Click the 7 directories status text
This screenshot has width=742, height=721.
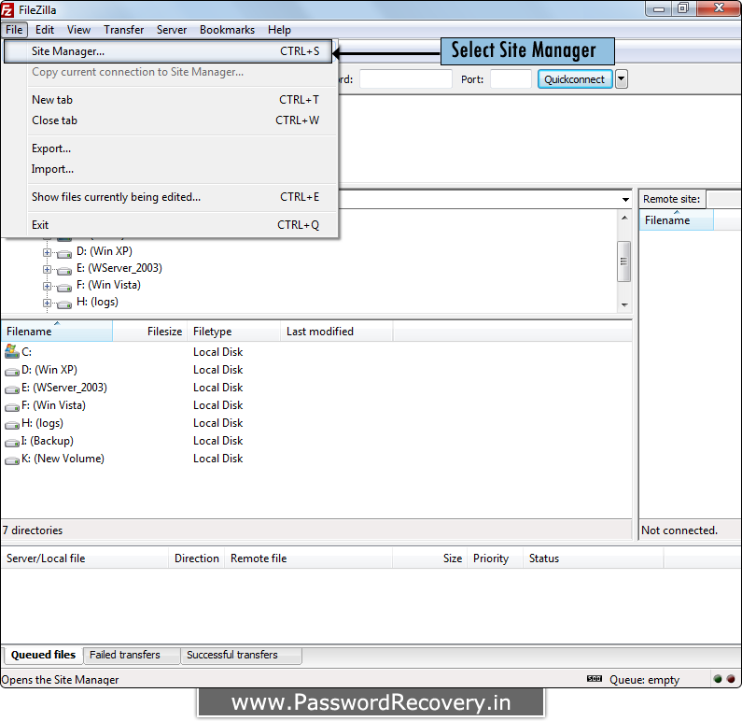point(33,530)
